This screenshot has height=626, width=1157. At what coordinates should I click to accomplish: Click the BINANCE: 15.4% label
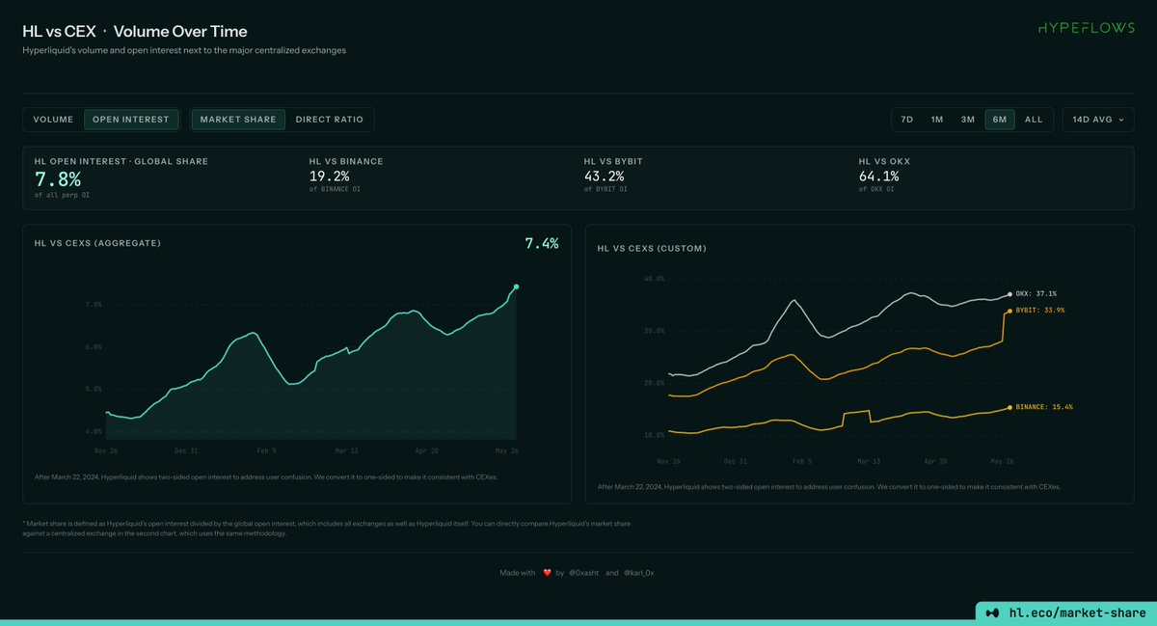point(1044,407)
